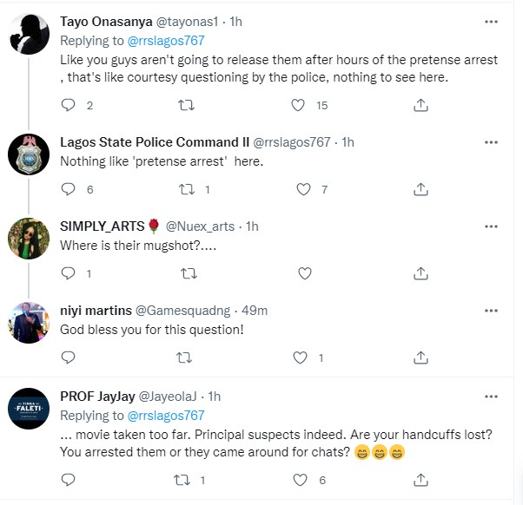This screenshot has height=505, width=523.
Task: View PROF JayJay's profile avatar
Action: (x=28, y=412)
